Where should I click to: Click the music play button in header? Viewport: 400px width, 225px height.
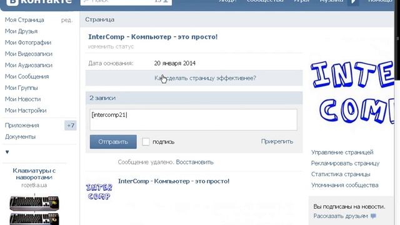coord(353,2)
